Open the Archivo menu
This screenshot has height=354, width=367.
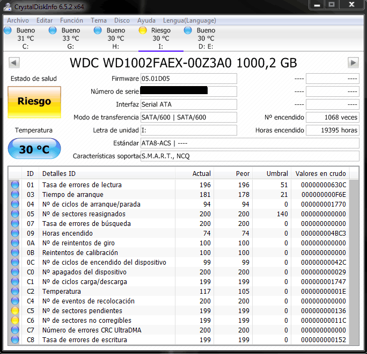click(18, 20)
